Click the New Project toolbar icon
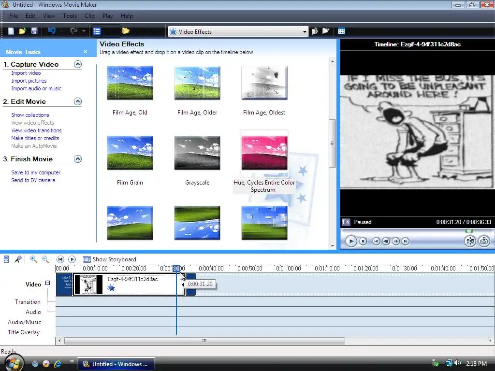This screenshot has height=371, width=495. click(11, 31)
